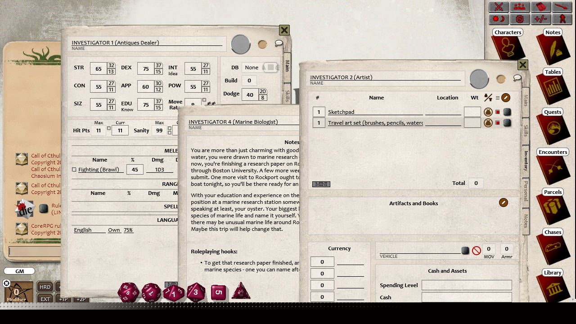The width and height of the screenshot is (576, 324).
Task: Clear vehicle with the red no-entry icon
Action: click(x=477, y=251)
